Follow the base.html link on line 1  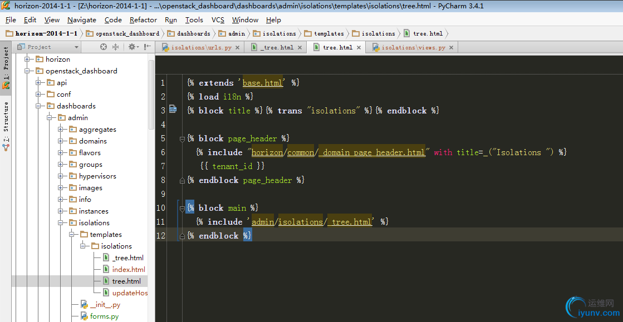click(x=262, y=83)
